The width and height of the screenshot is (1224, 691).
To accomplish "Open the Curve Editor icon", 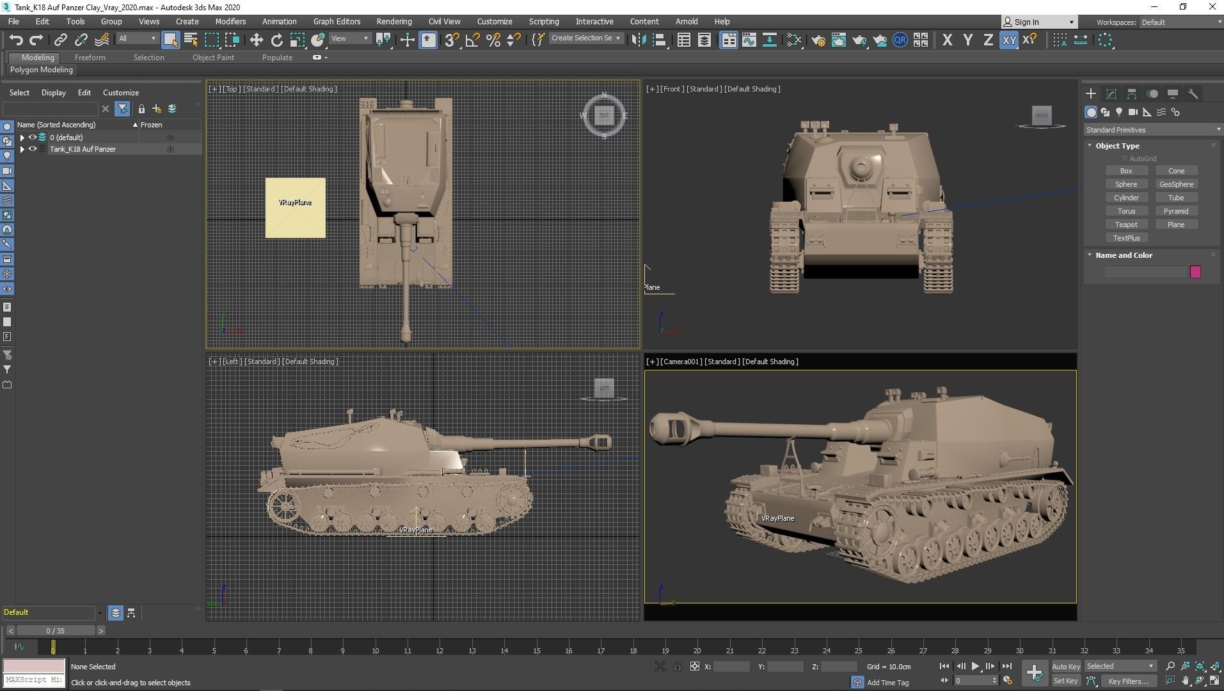I will [749, 40].
